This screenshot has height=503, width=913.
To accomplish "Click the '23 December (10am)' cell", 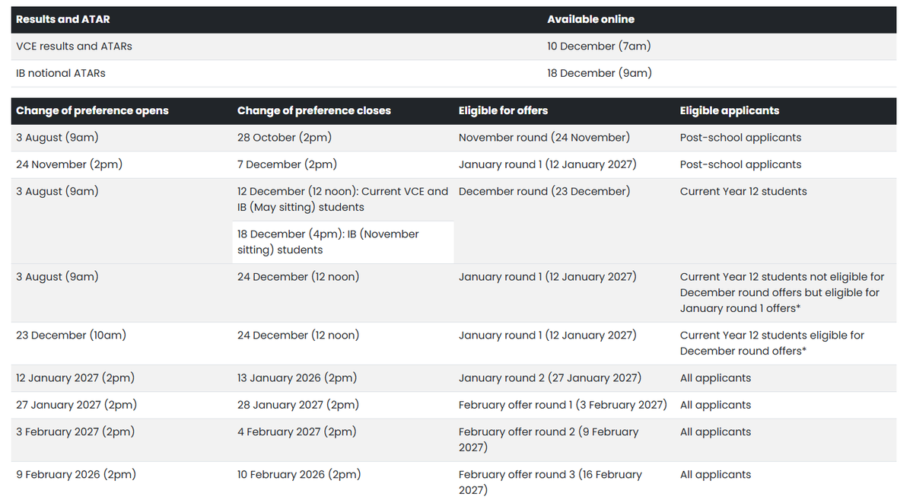I will coord(122,343).
